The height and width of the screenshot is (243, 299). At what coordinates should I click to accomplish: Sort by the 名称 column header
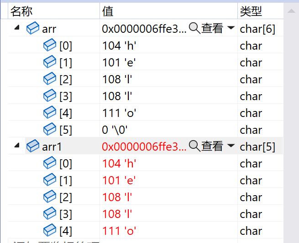54,11
